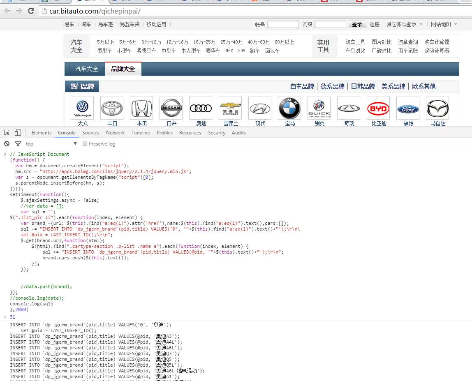Open Hyundai 现代 brand logo

coord(260,108)
